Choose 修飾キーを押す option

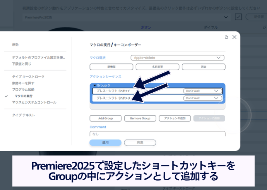[x=23, y=83]
